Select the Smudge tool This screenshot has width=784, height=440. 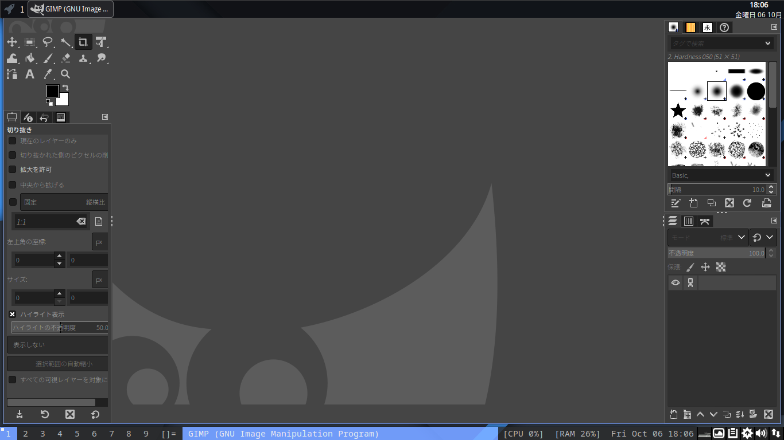(x=101, y=58)
